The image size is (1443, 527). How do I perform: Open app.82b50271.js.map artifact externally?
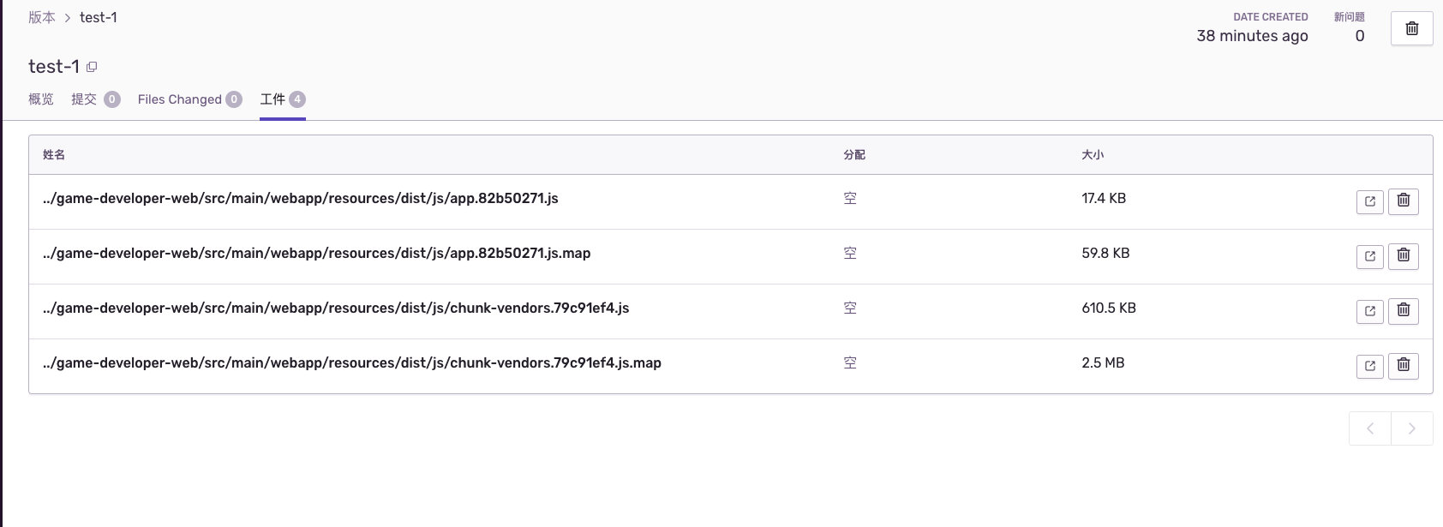(1369, 256)
